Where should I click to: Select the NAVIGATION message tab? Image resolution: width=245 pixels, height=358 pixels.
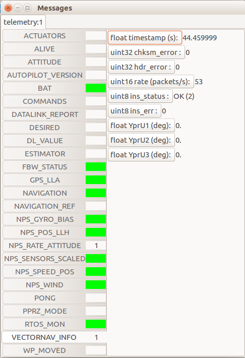pyautogui.click(x=54, y=193)
